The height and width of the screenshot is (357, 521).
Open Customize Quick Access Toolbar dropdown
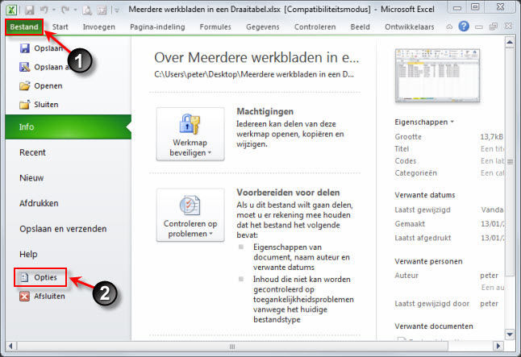tap(117, 10)
